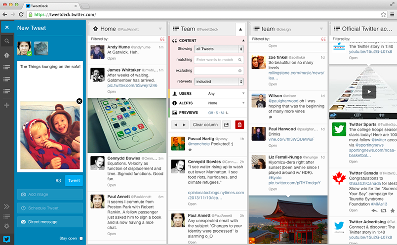Viewport: 397px width, 245px height.
Task: Open the retweets included dropdown
Action: (219, 82)
